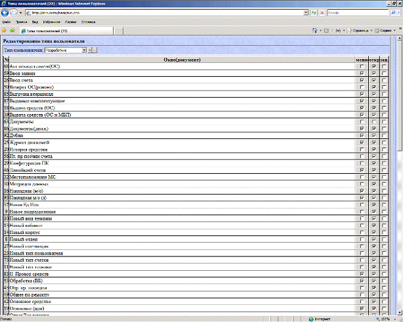Click the search box in browser toolbar

click(354, 13)
